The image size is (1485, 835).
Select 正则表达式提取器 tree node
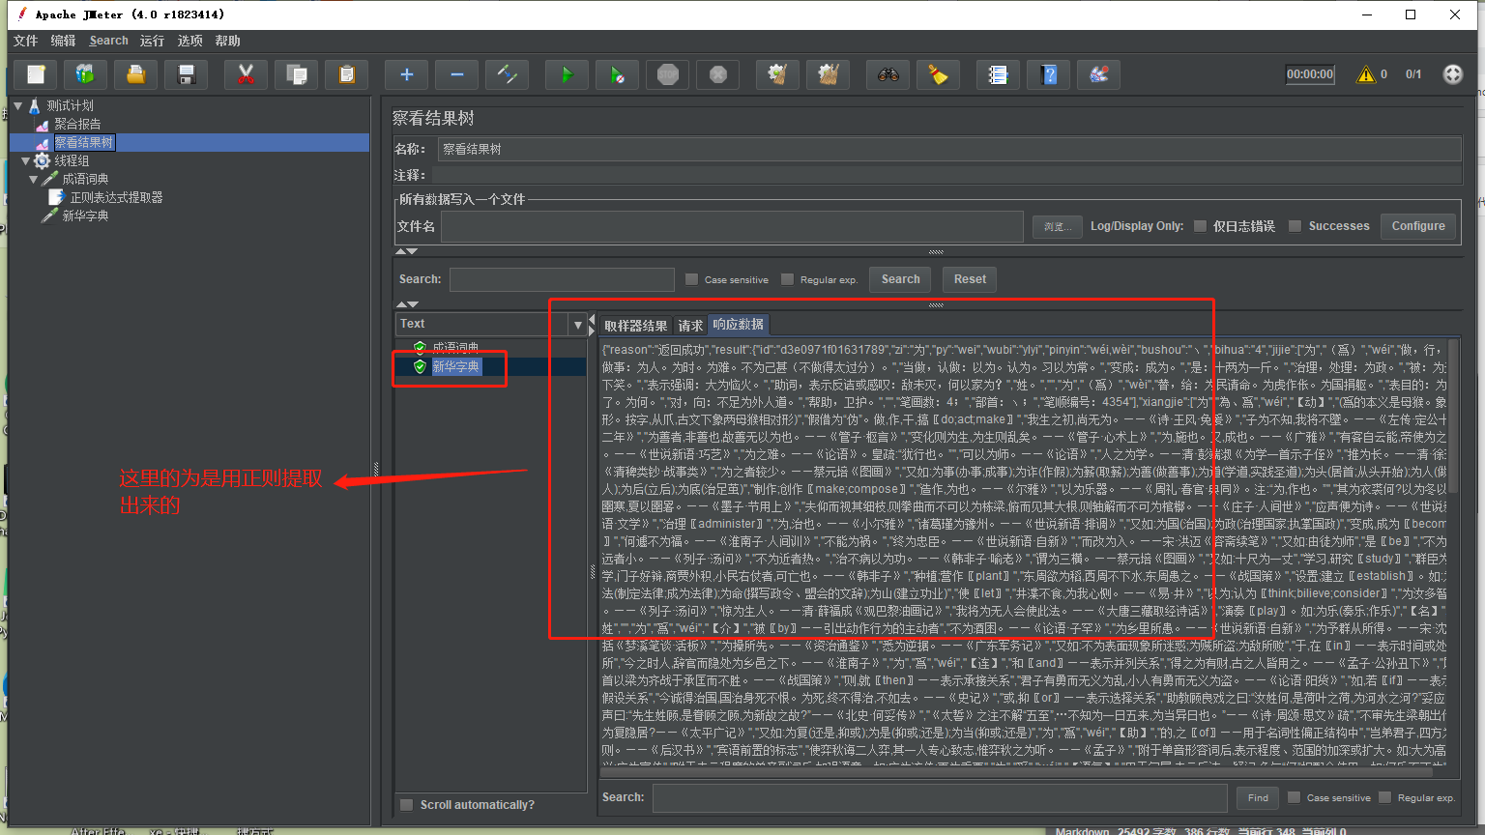(x=116, y=197)
